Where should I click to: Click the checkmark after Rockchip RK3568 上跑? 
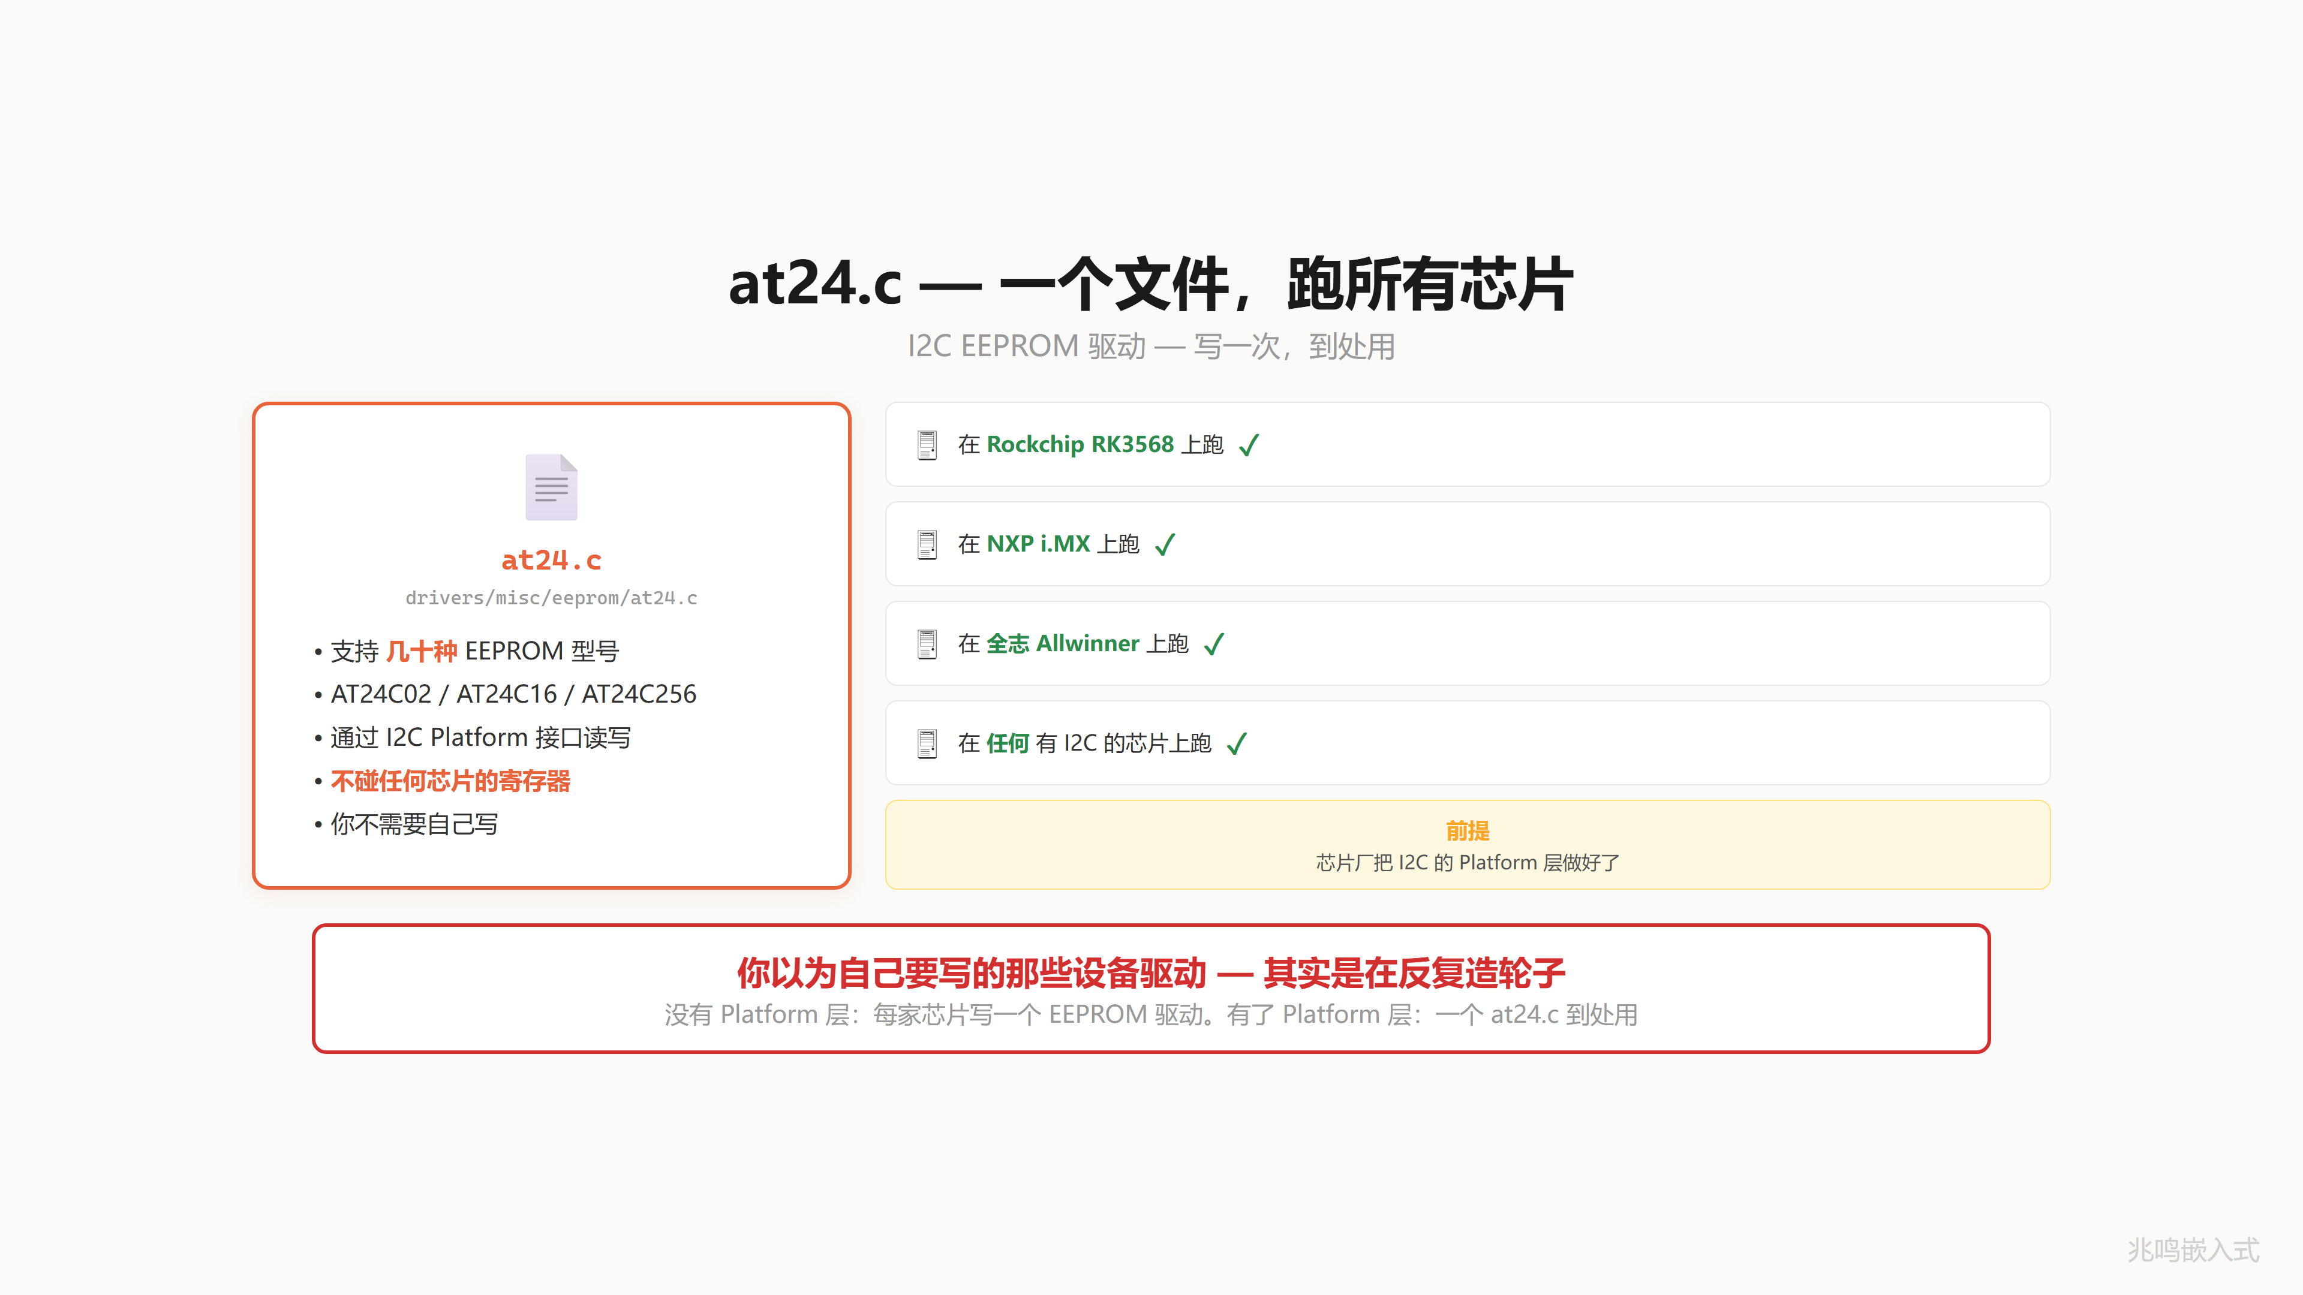tap(1249, 445)
